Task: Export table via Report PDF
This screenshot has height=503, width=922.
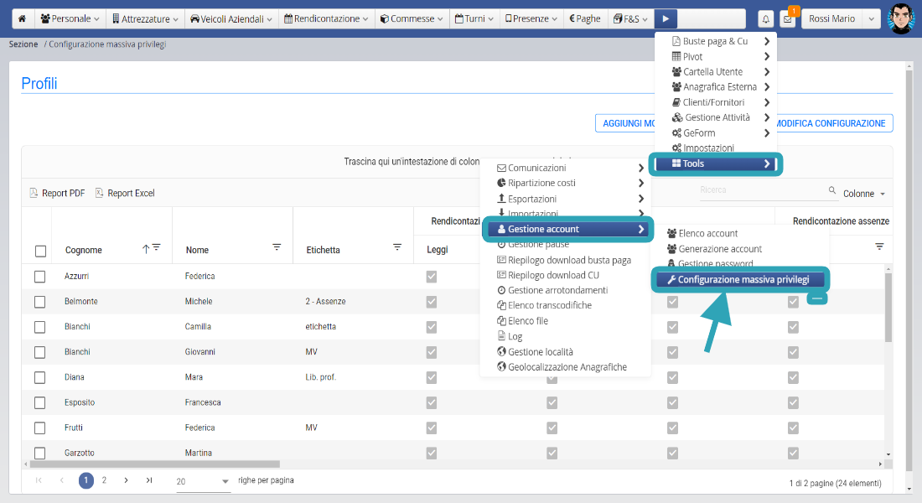Action: coord(57,194)
